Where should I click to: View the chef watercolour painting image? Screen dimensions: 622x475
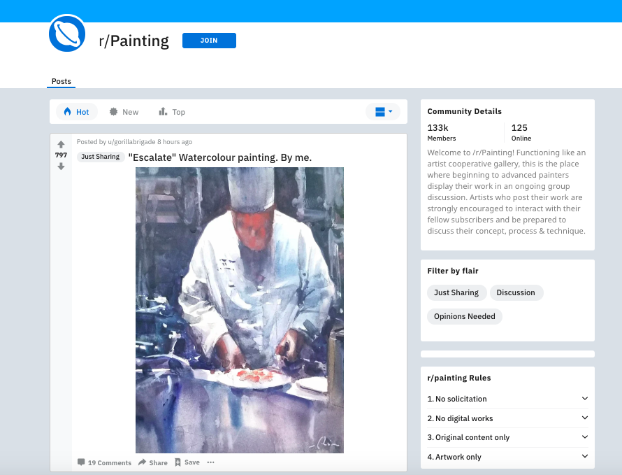click(x=240, y=310)
